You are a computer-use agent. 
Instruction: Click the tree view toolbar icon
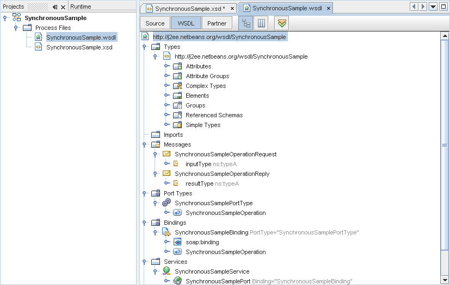pos(246,23)
